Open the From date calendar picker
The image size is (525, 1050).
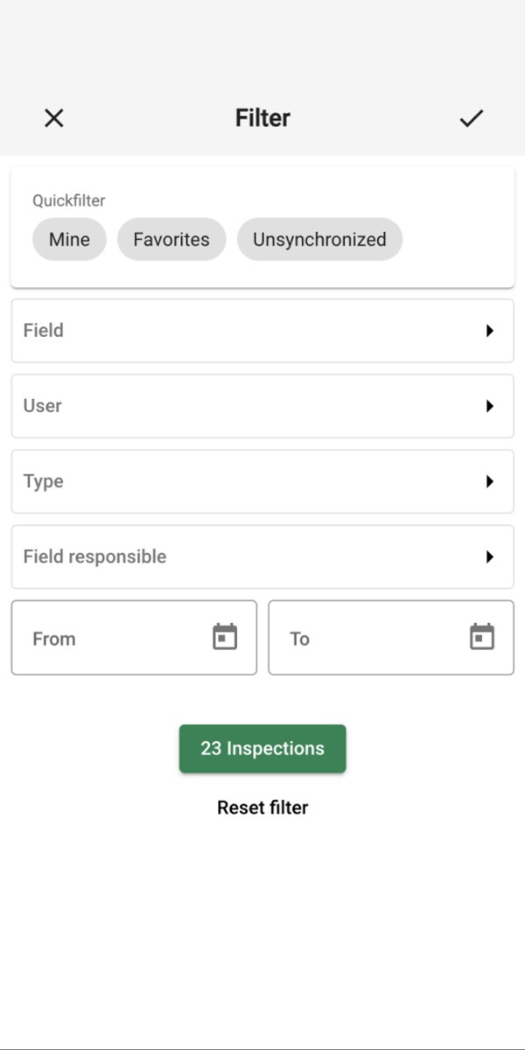pos(226,637)
